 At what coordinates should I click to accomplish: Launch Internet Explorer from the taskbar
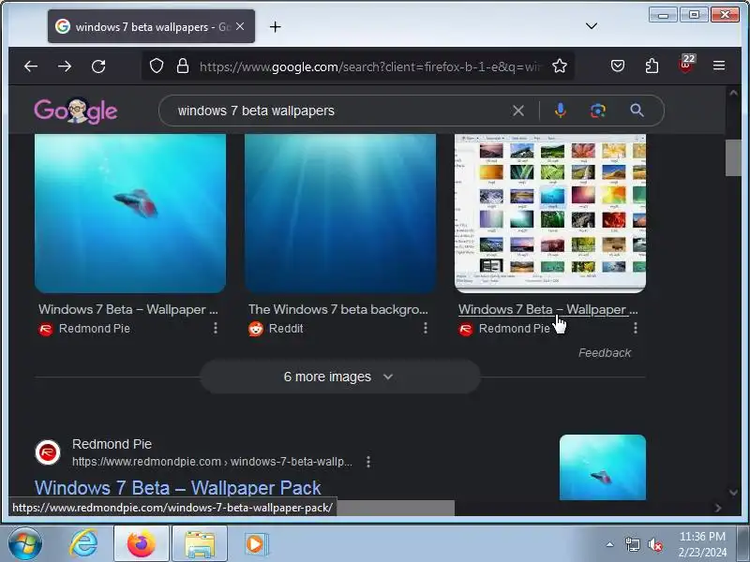[x=83, y=543]
